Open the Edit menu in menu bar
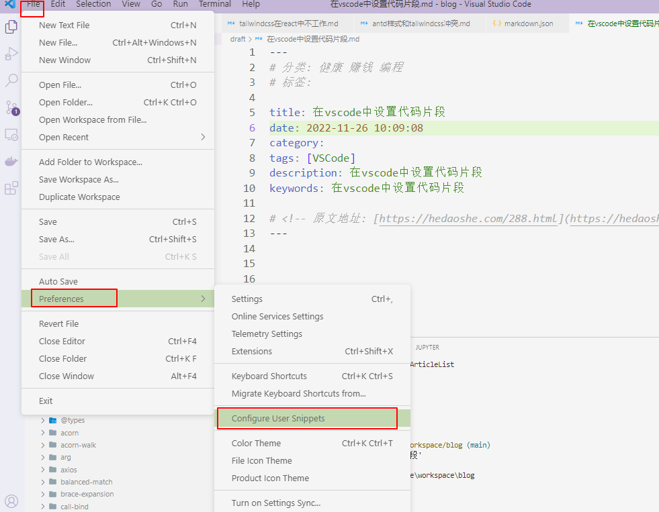The width and height of the screenshot is (659, 512). tap(58, 5)
